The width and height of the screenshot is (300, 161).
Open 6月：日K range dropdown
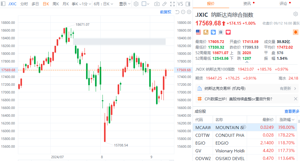[103, 4]
